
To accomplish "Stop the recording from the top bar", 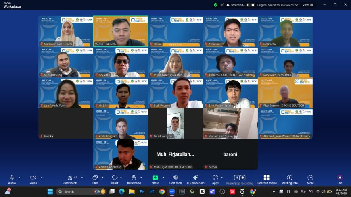I will click(253, 5).
